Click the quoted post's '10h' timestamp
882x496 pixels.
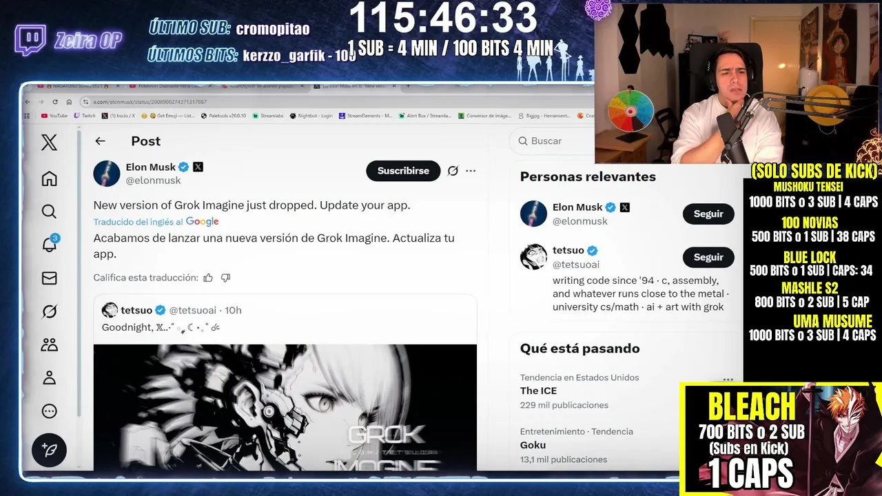233,310
